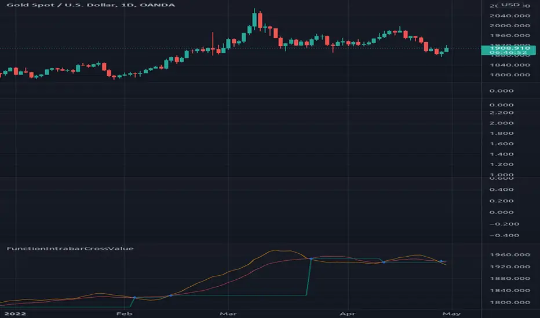This screenshot has height=318, width=540.
Task: Click the −0.400 scale label
Action: click(x=504, y=235)
